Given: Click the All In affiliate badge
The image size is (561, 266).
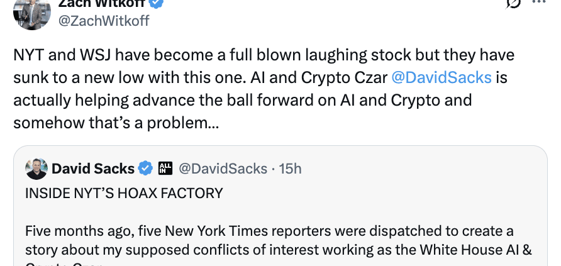Looking at the screenshot, I should pyautogui.click(x=165, y=169).
